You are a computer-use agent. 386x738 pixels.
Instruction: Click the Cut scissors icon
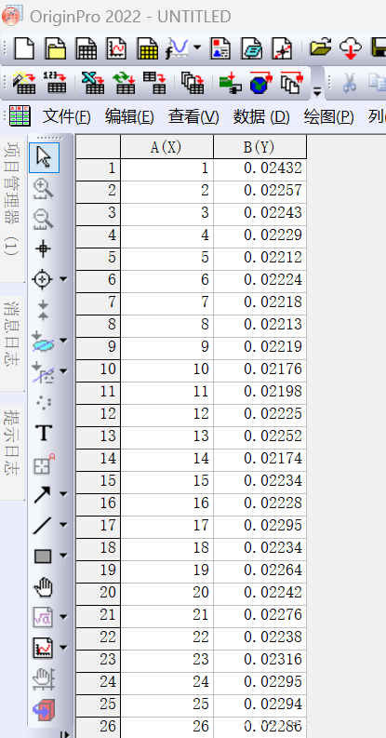pyautogui.click(x=349, y=83)
